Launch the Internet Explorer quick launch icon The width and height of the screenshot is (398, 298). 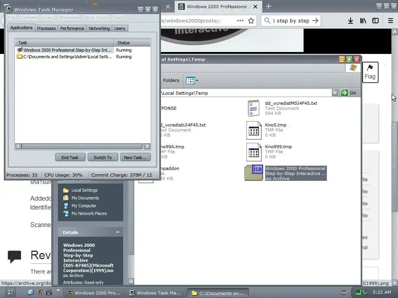[x=31, y=292]
